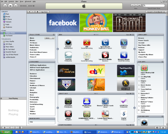Viewport: 168px width, 134px height.
Task: Click the Play button
Action: (x=10, y=6)
